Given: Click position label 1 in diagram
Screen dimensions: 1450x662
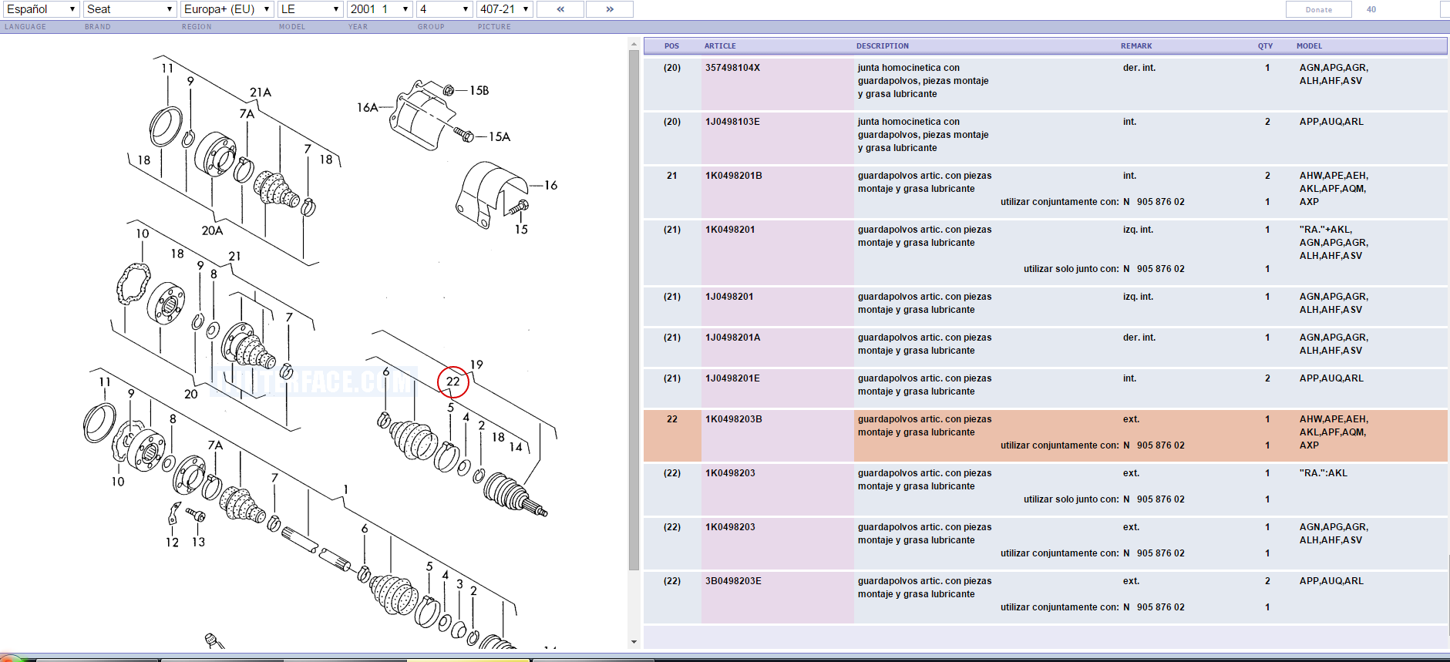Looking at the screenshot, I should (345, 489).
